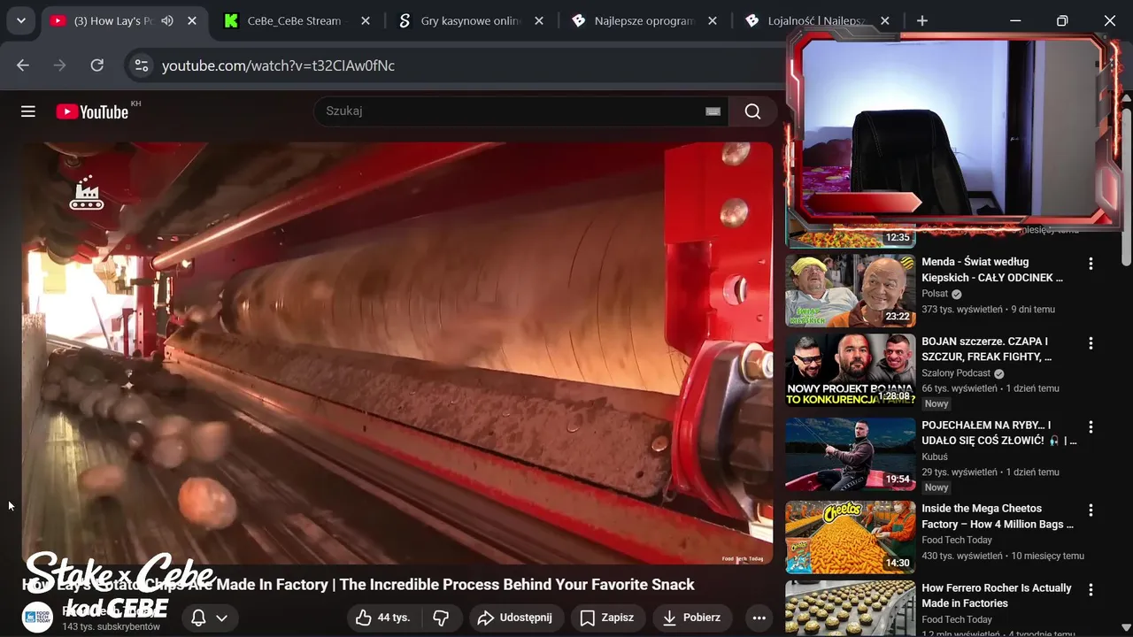This screenshot has width=1133, height=637.
Task: Click the 430 tys. wyświetleń text
Action: pyautogui.click(x=962, y=556)
